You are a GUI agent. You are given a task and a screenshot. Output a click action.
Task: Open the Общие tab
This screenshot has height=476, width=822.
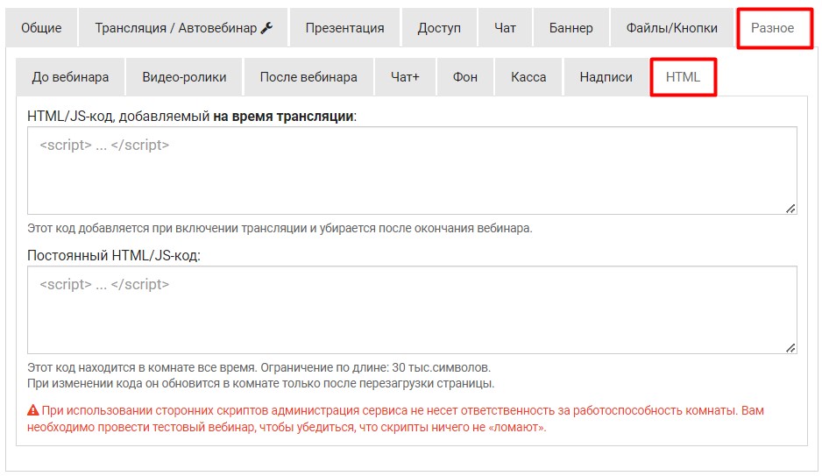[41, 28]
